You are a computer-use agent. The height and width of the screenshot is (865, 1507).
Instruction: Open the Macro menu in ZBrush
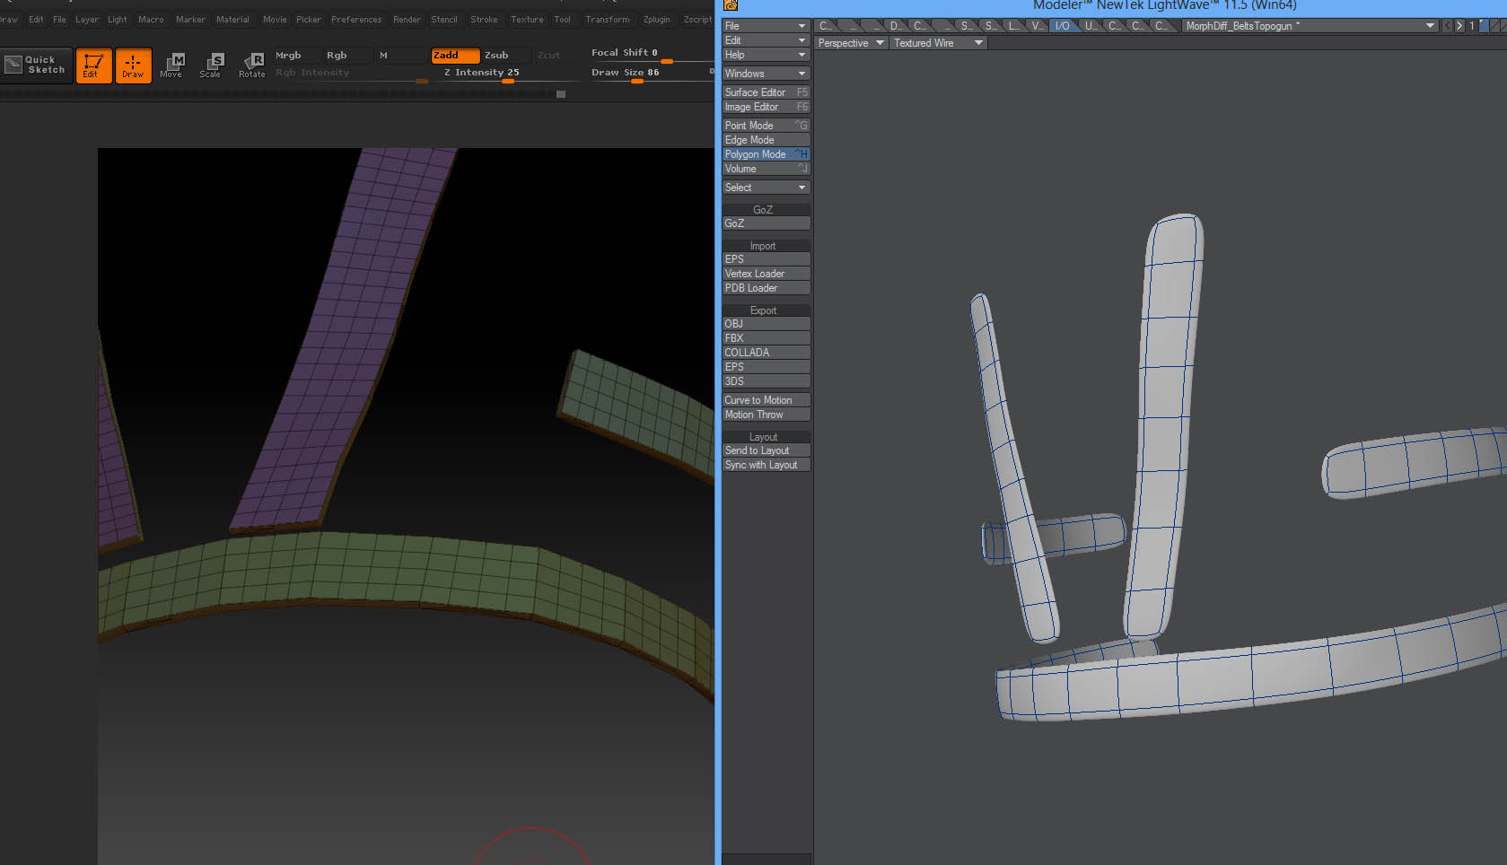pos(151,20)
